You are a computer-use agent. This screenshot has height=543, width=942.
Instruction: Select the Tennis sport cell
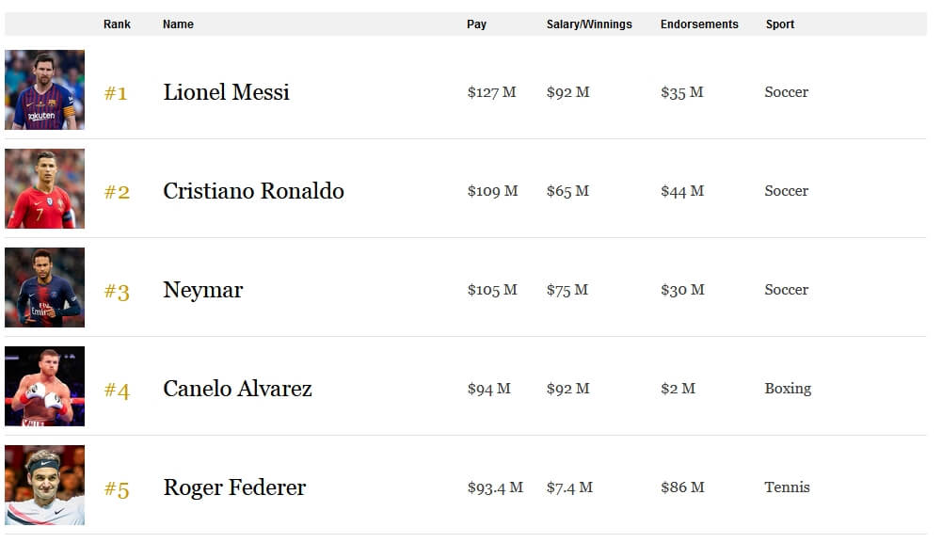coord(787,487)
